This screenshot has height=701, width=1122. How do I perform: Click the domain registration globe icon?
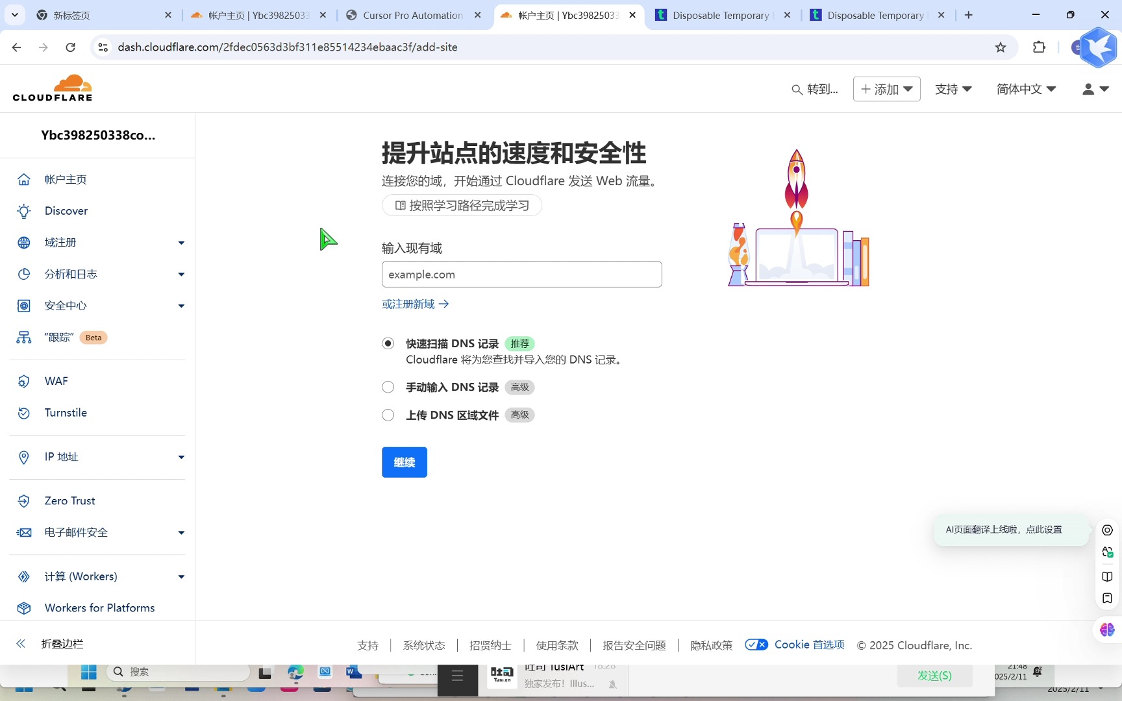pyautogui.click(x=24, y=243)
